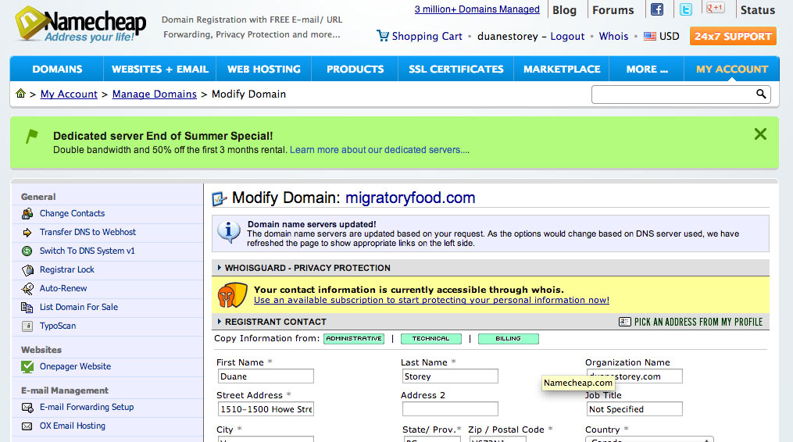Click the WhoisGuard shield icon
This screenshot has height=442, width=793.
point(232,295)
